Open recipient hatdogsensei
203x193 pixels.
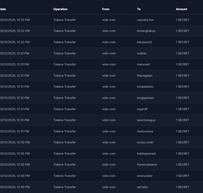[146, 154]
